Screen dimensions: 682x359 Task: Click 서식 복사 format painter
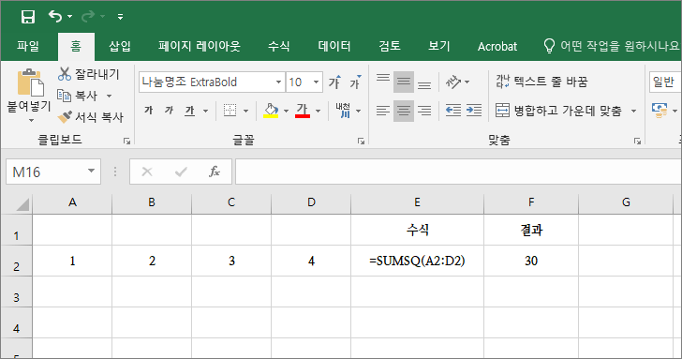coord(91,117)
